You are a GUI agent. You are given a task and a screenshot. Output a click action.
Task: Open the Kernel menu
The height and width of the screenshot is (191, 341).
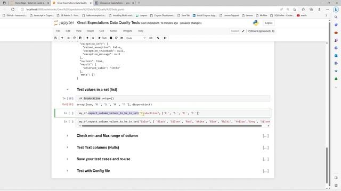pyautogui.click(x=113, y=31)
